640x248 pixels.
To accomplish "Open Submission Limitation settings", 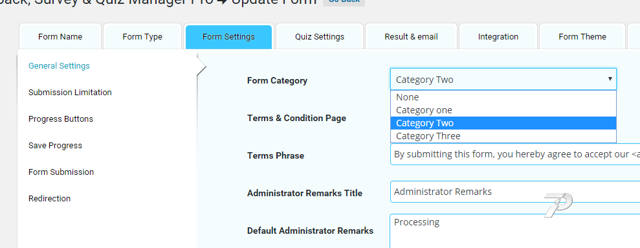I will tap(70, 93).
